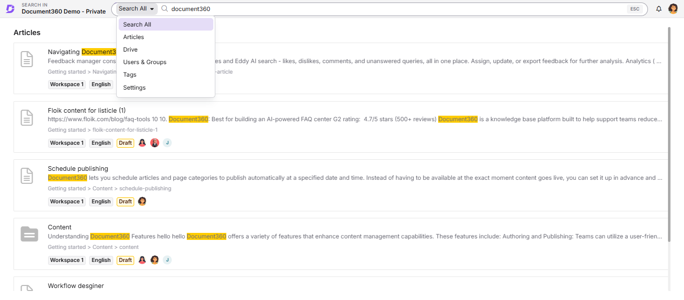The width and height of the screenshot is (684, 300).
Task: Click English tag on Floik content row
Action: pyautogui.click(x=101, y=143)
